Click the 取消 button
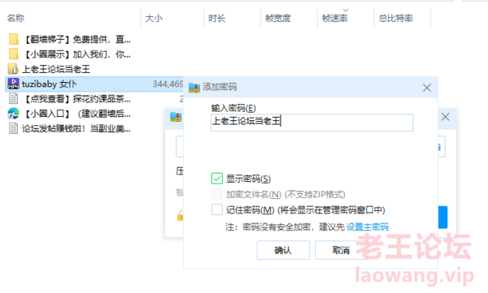 (x=341, y=250)
